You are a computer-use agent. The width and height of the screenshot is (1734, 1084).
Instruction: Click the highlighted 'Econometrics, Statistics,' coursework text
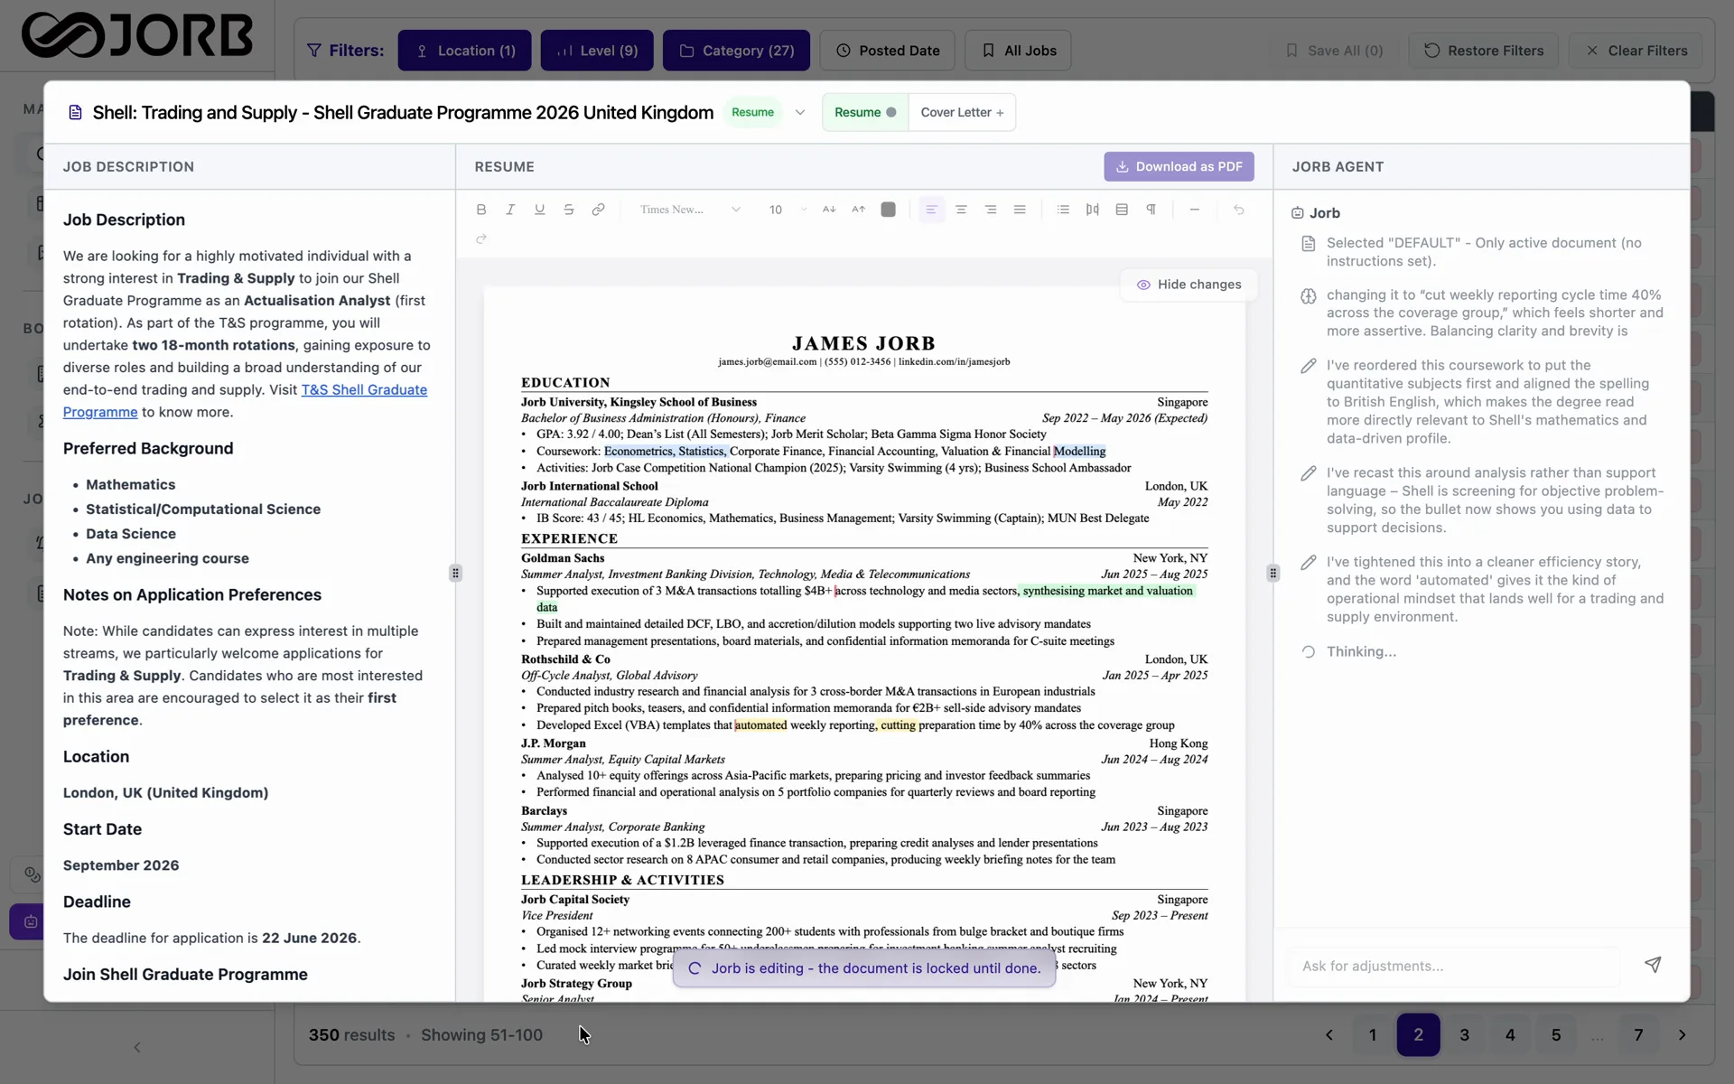(x=665, y=452)
